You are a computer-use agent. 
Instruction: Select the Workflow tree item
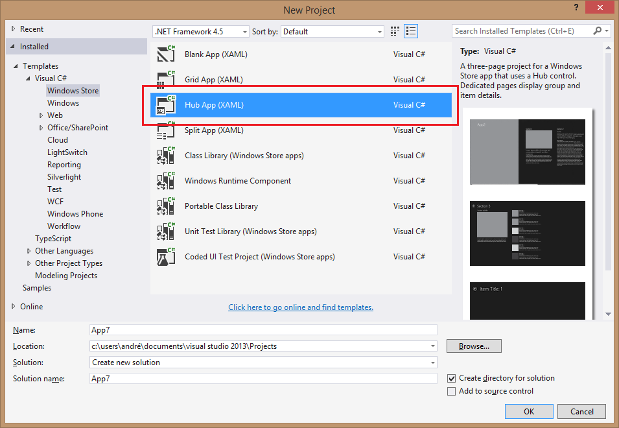click(64, 226)
